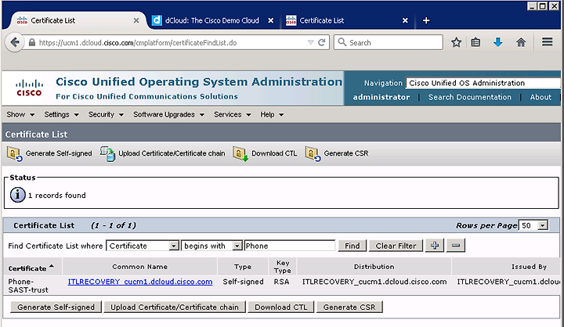Click the Common Name column header
This screenshot has height=327, width=564.
click(140, 267)
